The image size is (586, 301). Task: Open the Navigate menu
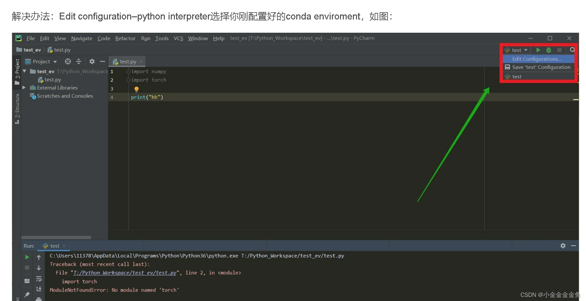tap(81, 38)
